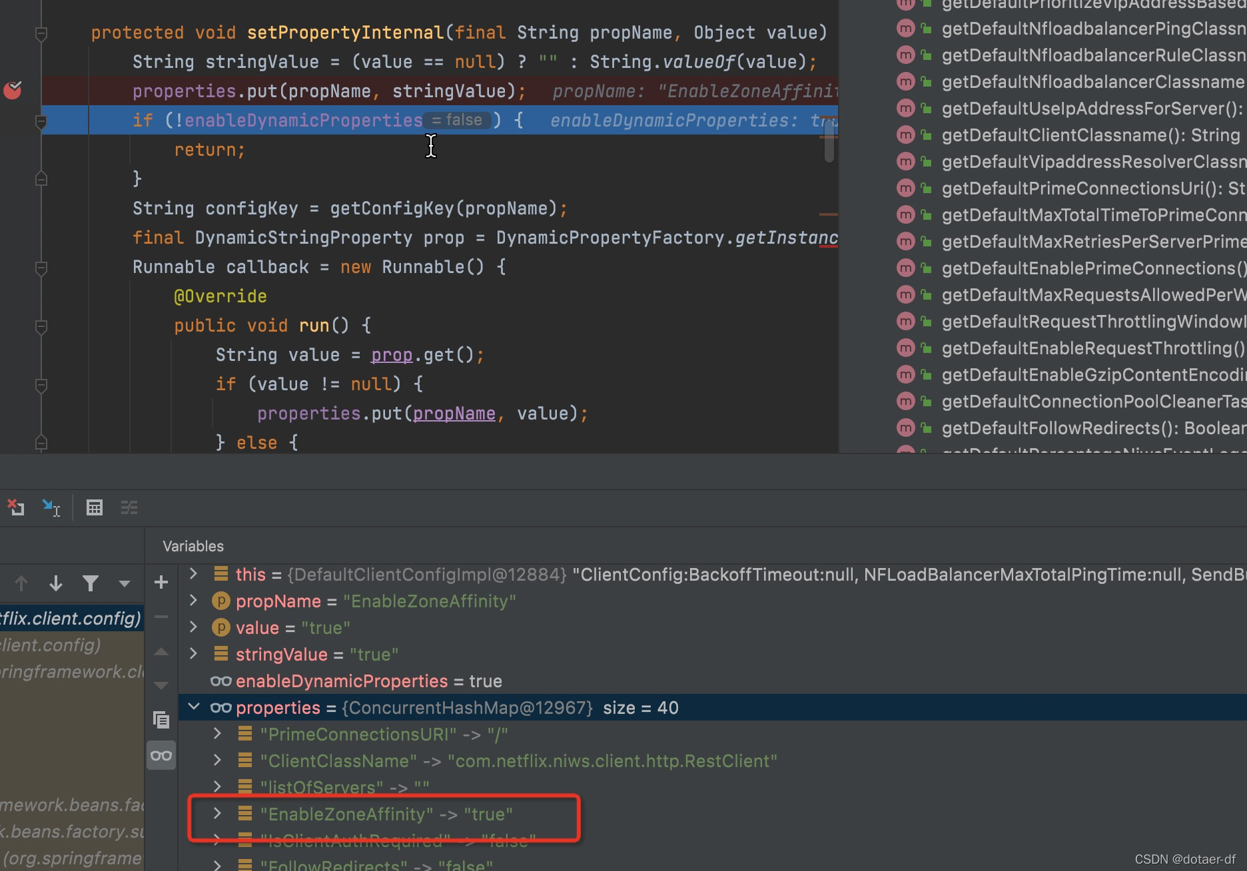The height and width of the screenshot is (871, 1247).
Task: Click the filter icon in the frames panel
Action: pos(91,583)
